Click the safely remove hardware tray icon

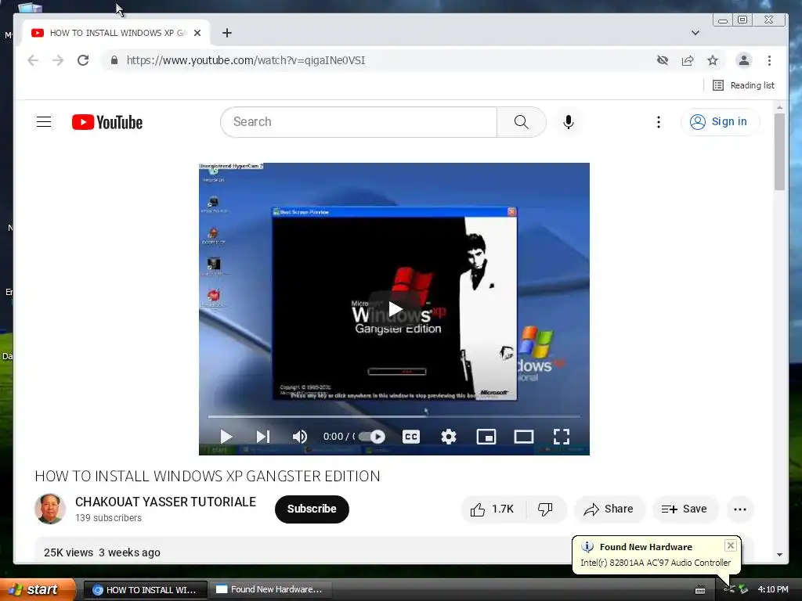pyautogui.click(x=743, y=590)
